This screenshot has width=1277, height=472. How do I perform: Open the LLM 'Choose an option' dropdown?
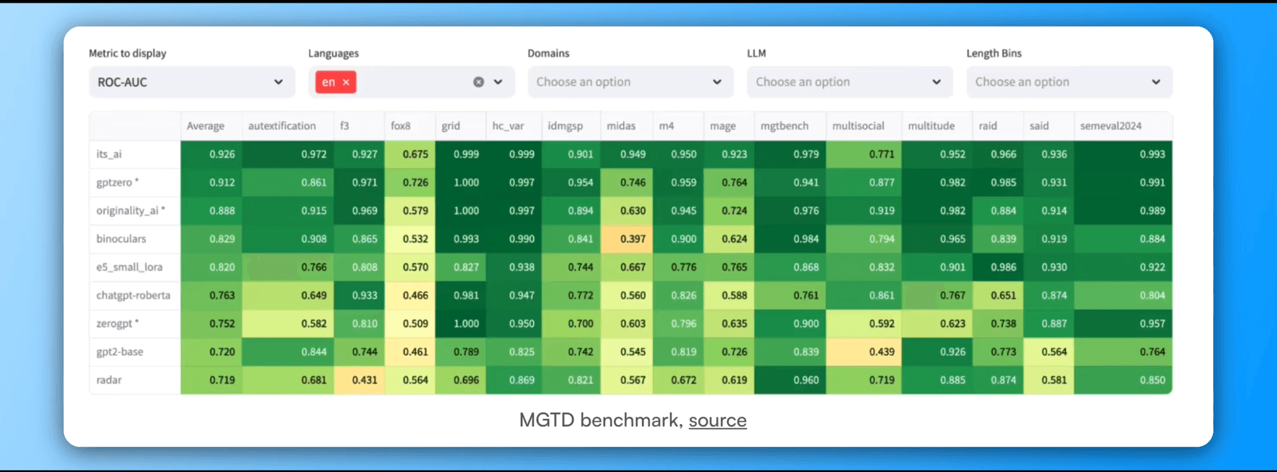pyautogui.click(x=849, y=82)
